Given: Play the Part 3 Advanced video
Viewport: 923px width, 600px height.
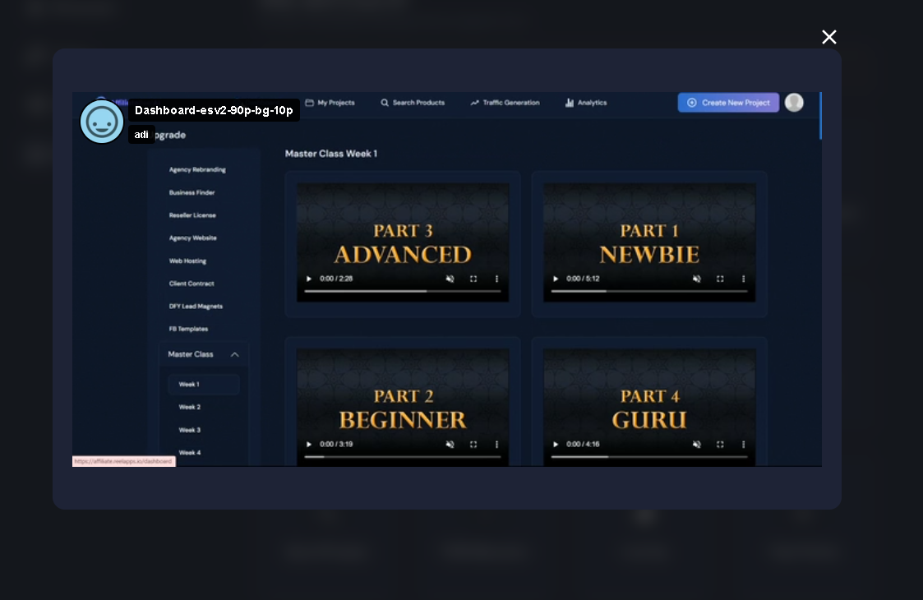Looking at the screenshot, I should click(309, 279).
